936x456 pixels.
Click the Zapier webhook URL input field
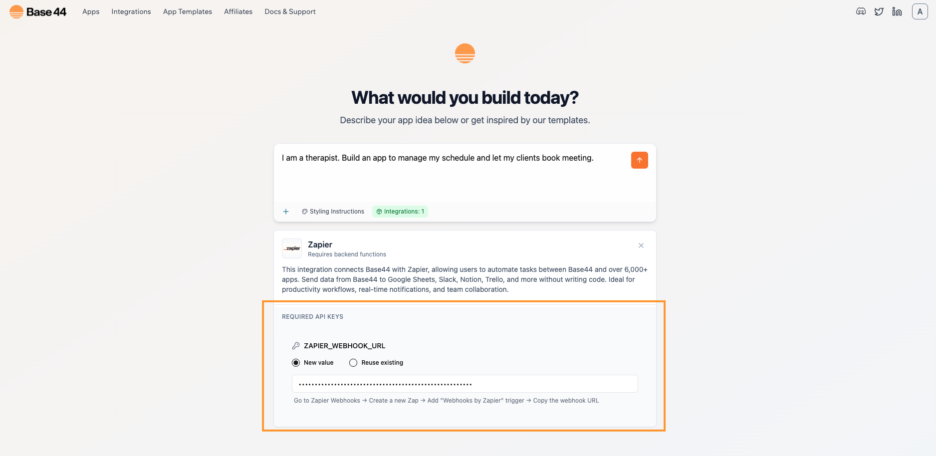[465, 383]
